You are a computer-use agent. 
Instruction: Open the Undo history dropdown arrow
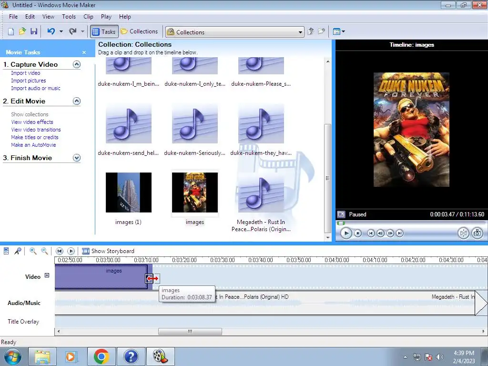pyautogui.click(x=61, y=31)
